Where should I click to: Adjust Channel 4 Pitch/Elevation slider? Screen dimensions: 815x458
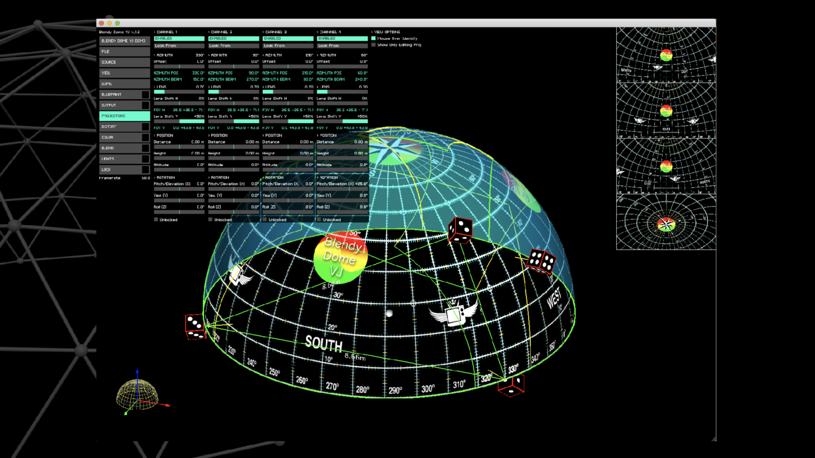342,189
